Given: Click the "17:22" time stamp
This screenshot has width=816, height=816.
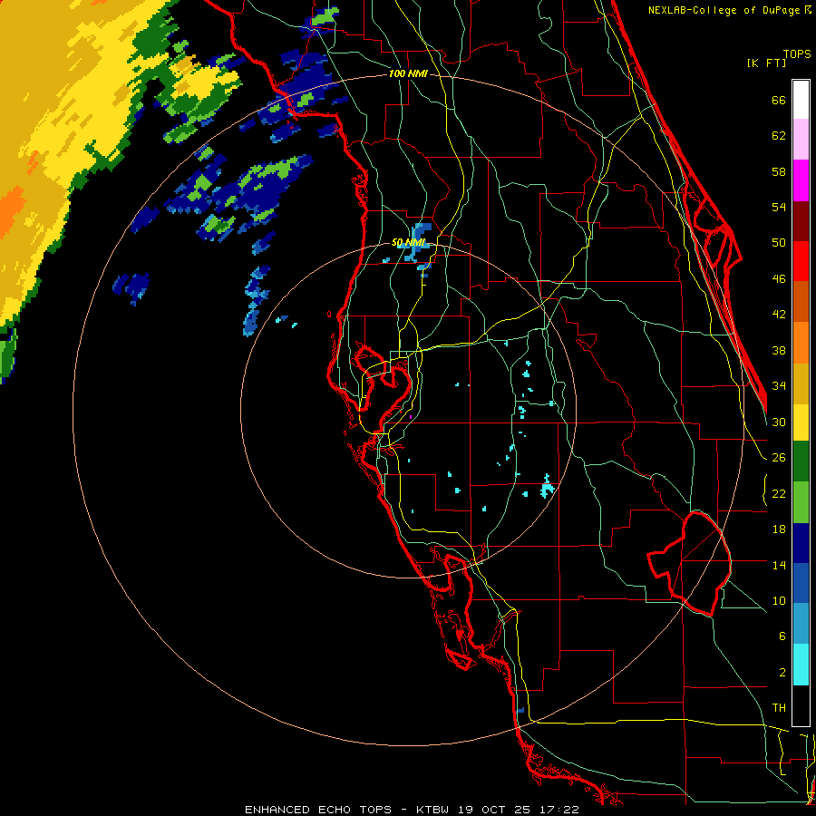Looking at the screenshot, I should [x=559, y=810].
